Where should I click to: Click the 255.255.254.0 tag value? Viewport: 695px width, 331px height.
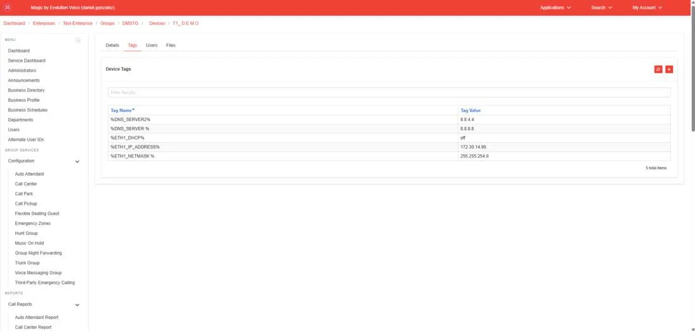474,156
